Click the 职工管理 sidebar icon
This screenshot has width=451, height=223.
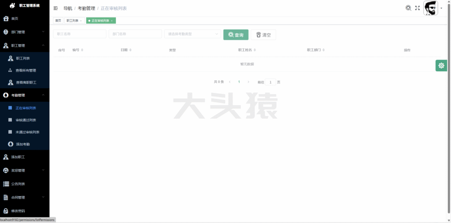[6, 45]
